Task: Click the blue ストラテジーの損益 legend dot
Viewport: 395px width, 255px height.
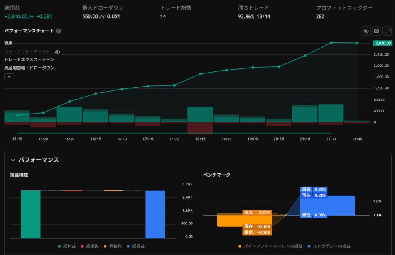Action: pos(309,246)
